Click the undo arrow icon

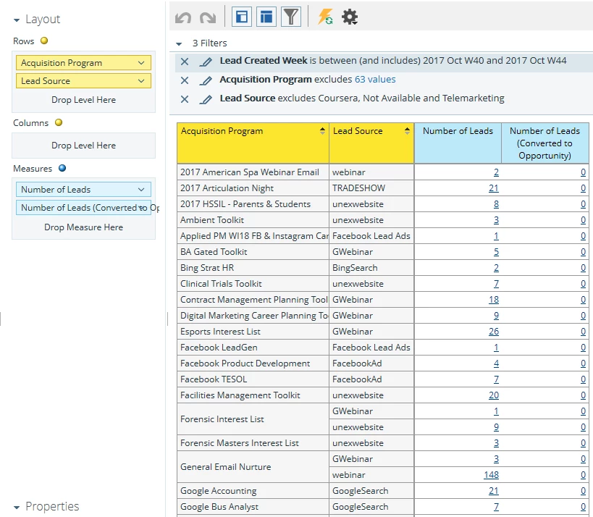[183, 17]
